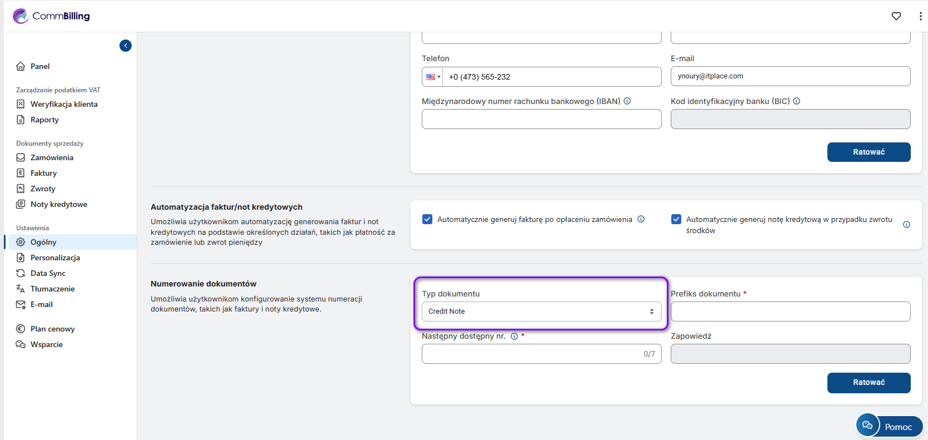Screen dimensions: 928x440
Task: Go to Weryfikacja klienta page
Action: 64,104
